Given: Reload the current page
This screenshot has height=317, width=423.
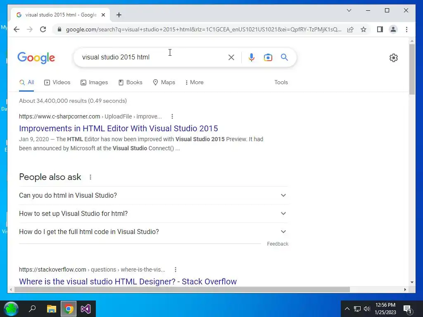Looking at the screenshot, I should click(x=43, y=29).
